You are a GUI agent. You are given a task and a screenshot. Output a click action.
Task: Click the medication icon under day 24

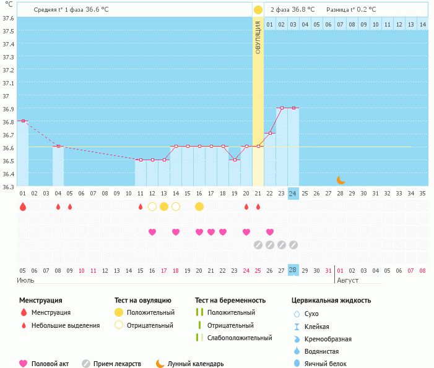pyautogui.click(x=293, y=245)
